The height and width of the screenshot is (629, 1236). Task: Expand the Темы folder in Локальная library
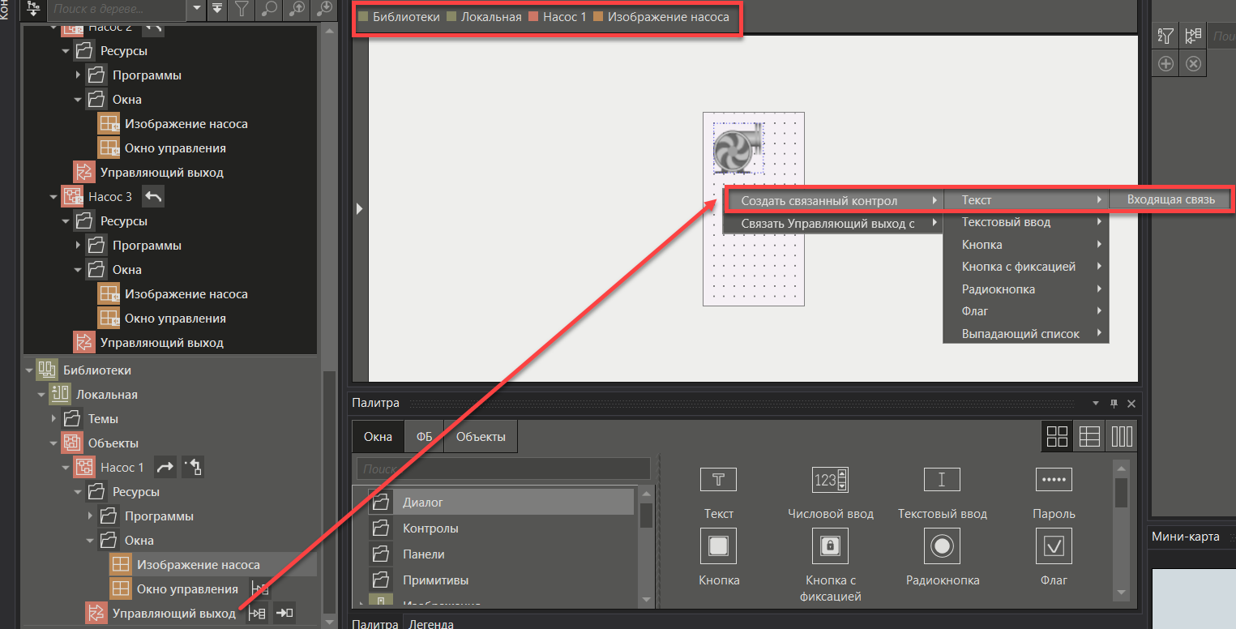coord(54,419)
